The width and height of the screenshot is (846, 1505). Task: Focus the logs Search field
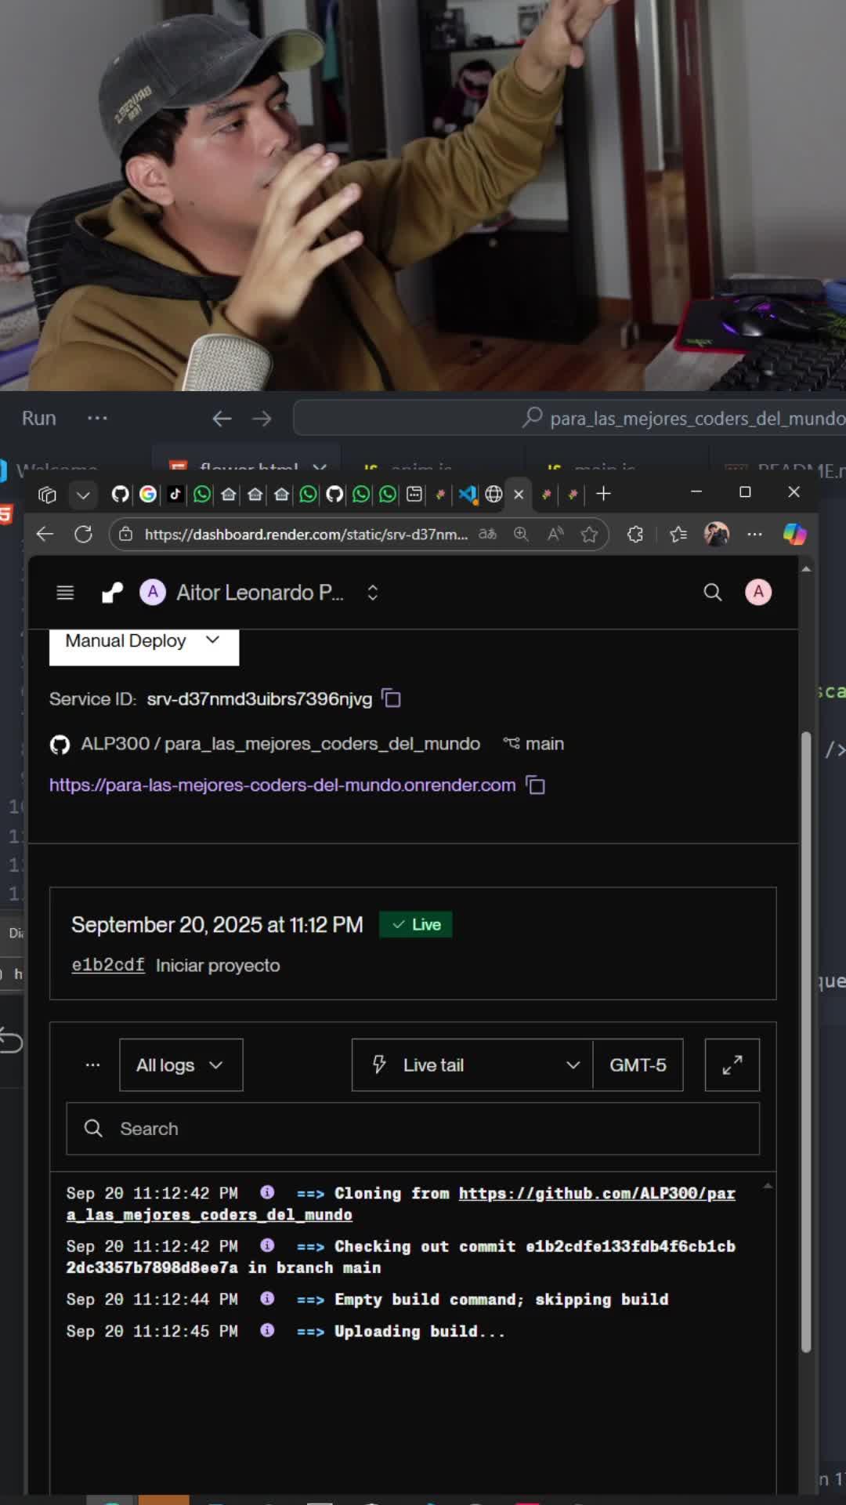tap(413, 1129)
